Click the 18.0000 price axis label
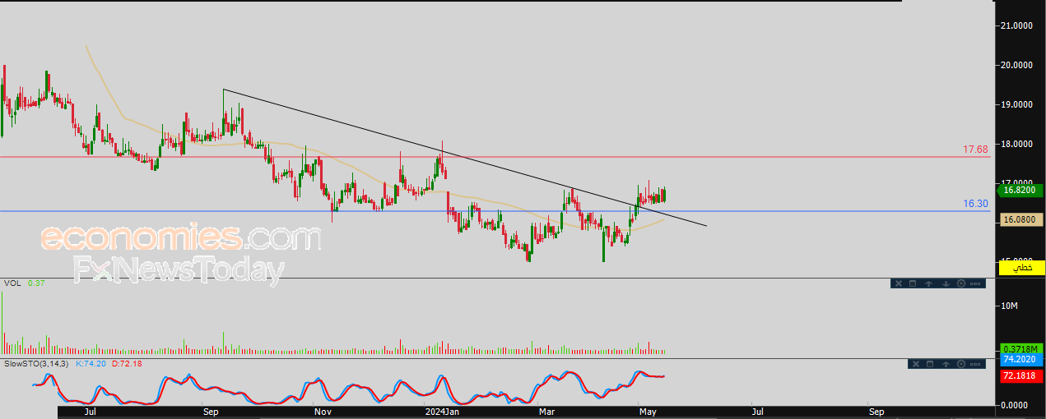Screen dimensions: 1046x419 click(1016, 144)
